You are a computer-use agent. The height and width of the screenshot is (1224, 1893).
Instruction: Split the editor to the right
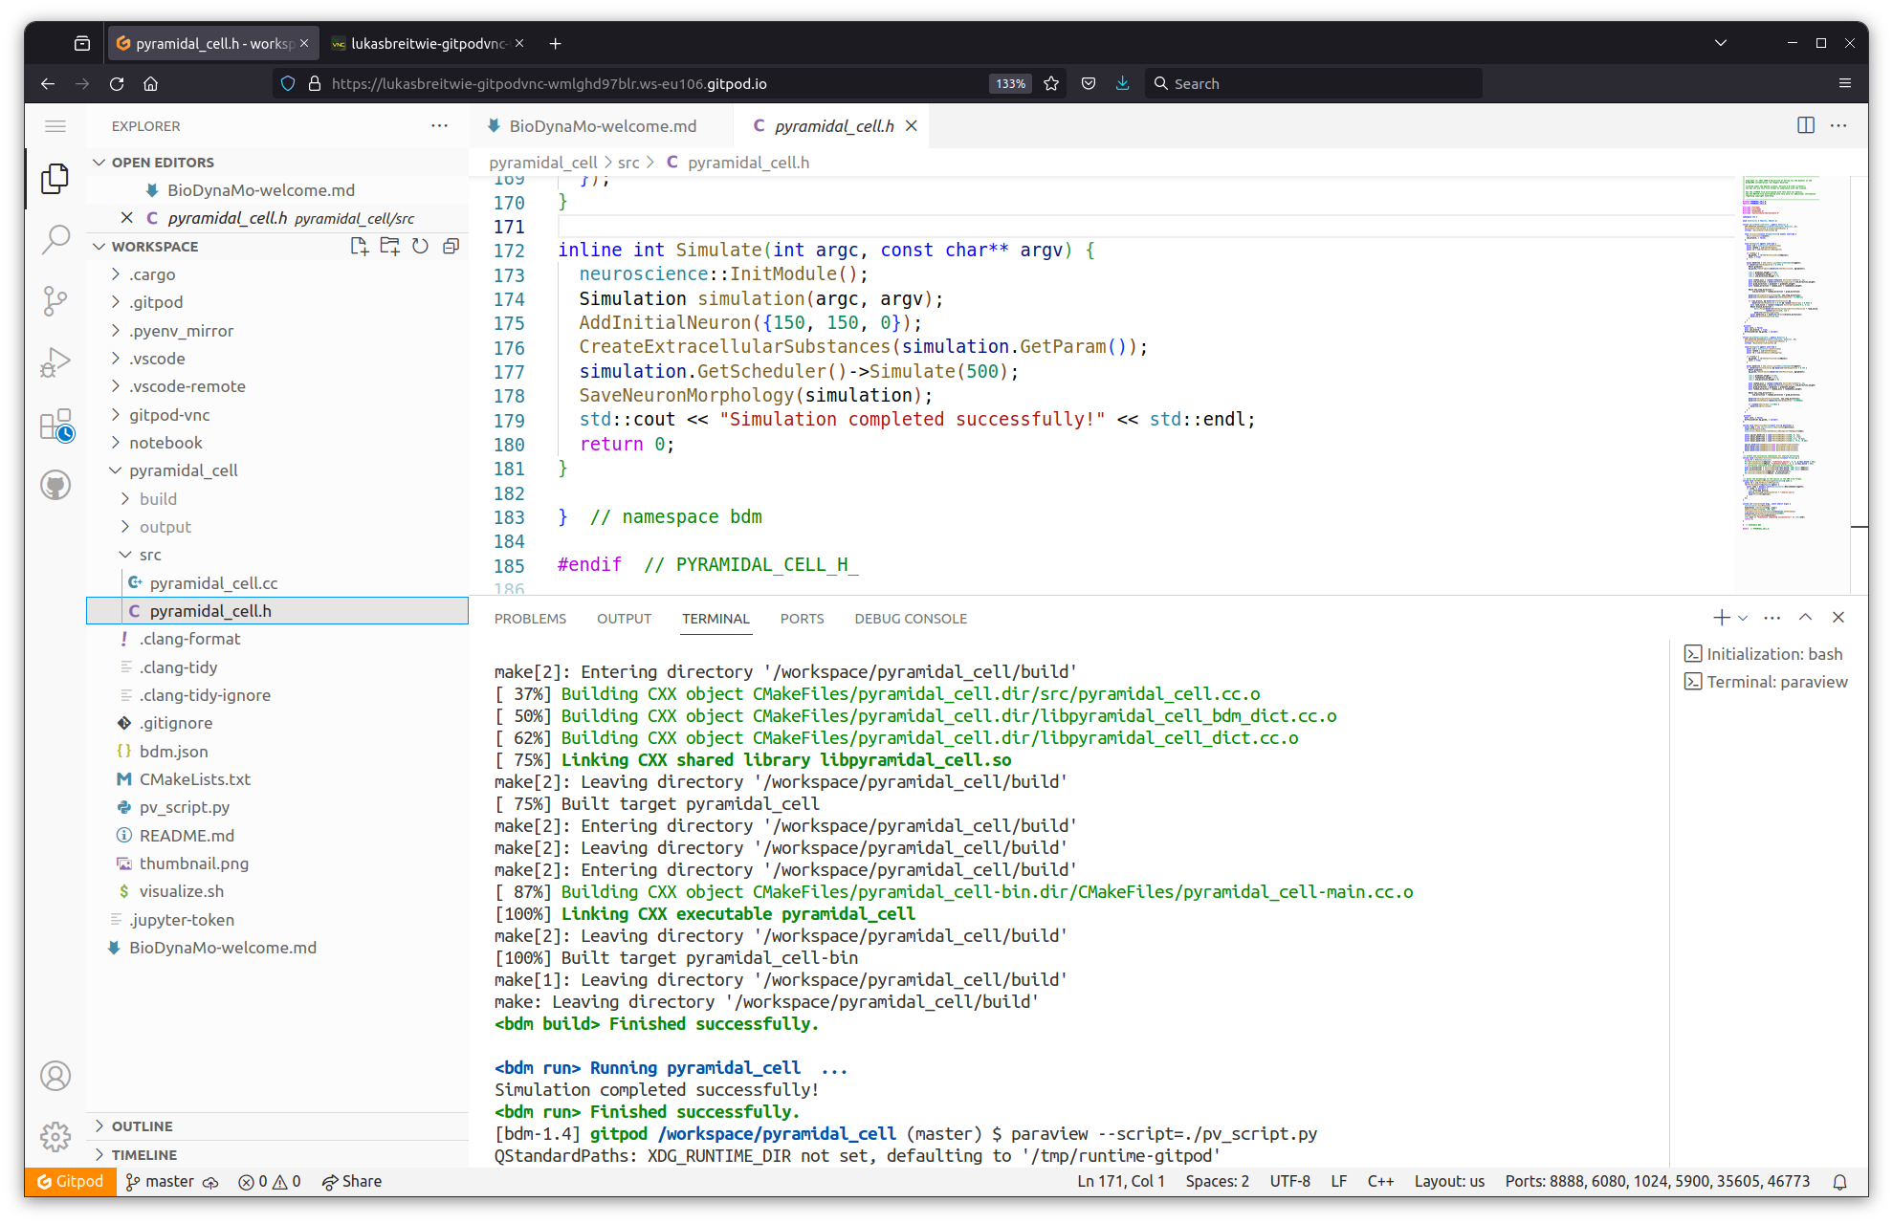(x=1805, y=125)
